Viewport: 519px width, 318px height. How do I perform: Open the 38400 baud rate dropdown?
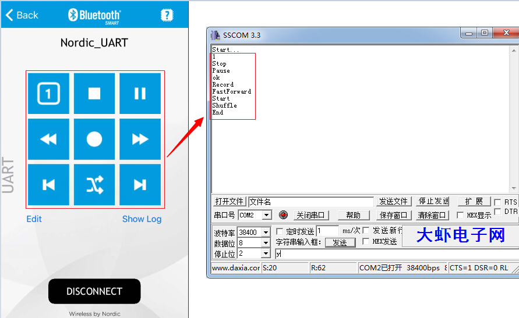click(x=266, y=232)
